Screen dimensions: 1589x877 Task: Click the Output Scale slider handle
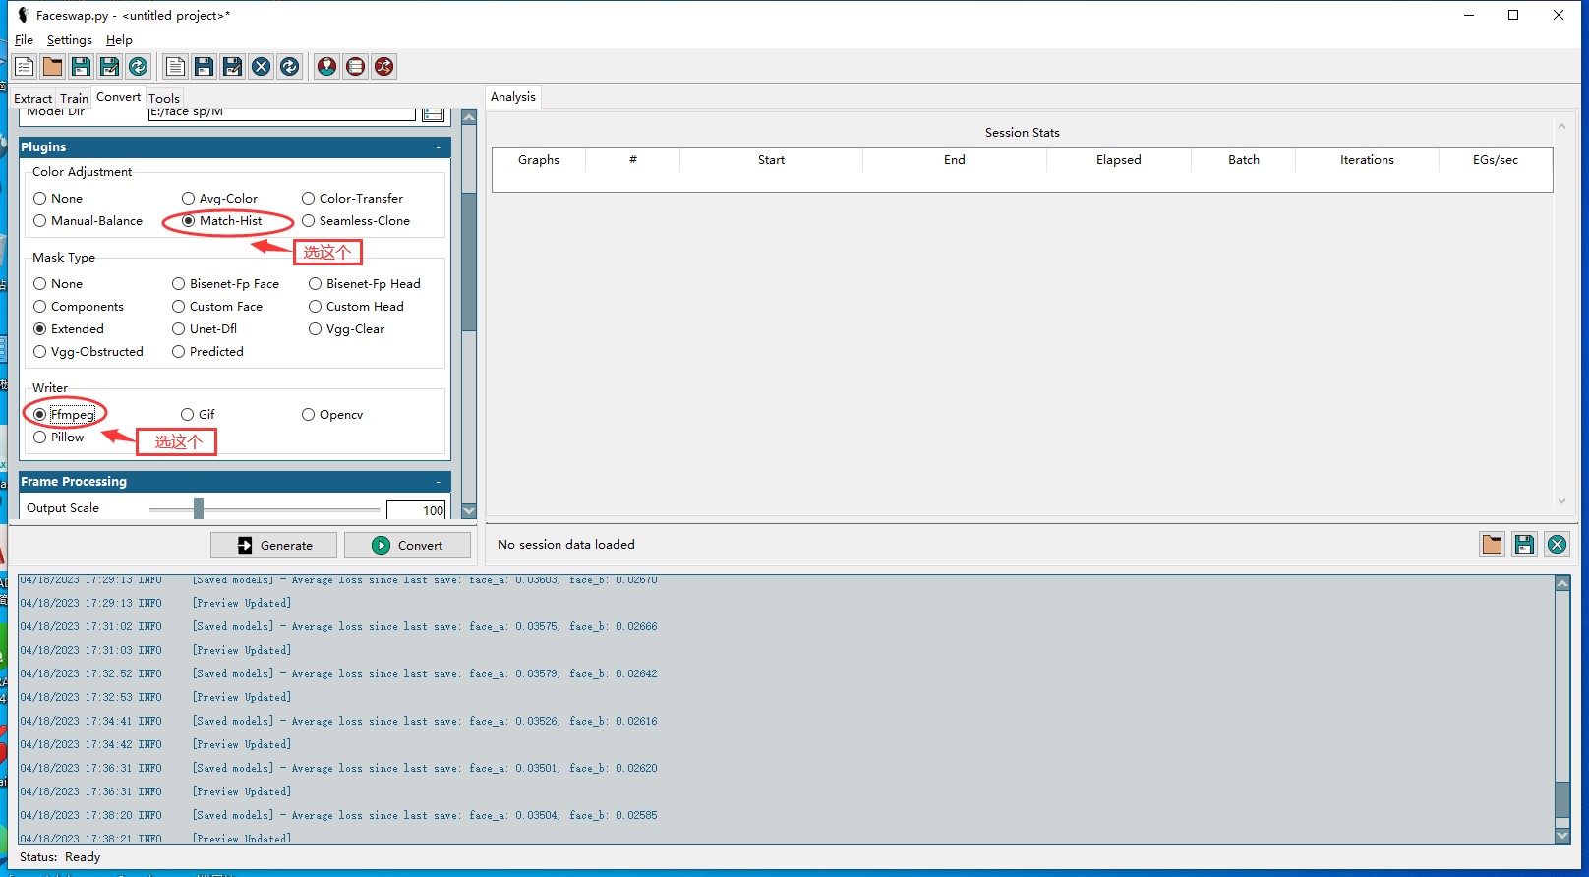[199, 508]
